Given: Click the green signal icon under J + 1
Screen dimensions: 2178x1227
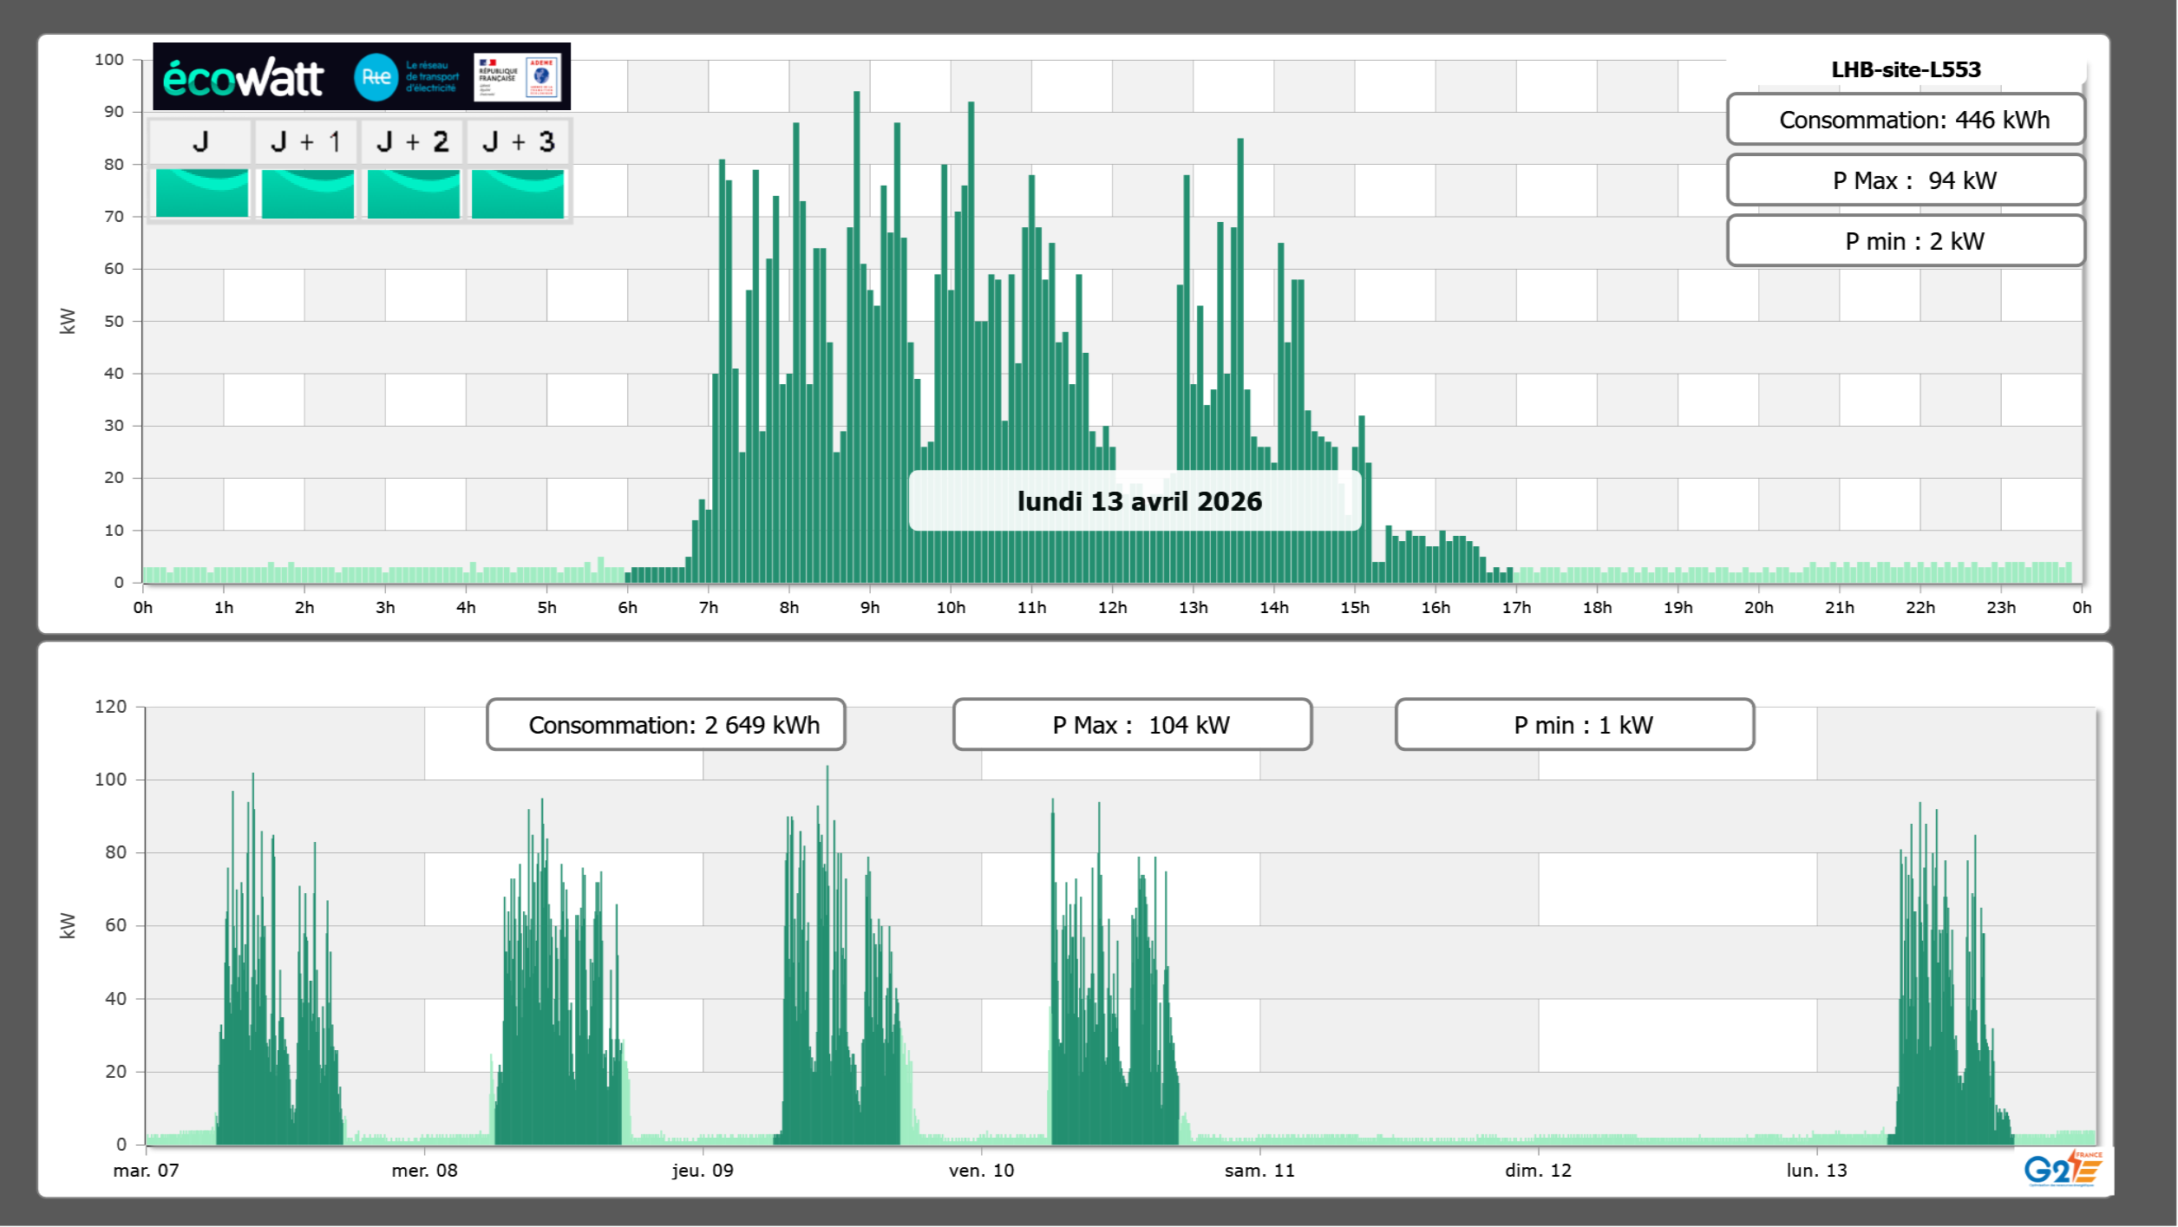Looking at the screenshot, I should [x=307, y=193].
